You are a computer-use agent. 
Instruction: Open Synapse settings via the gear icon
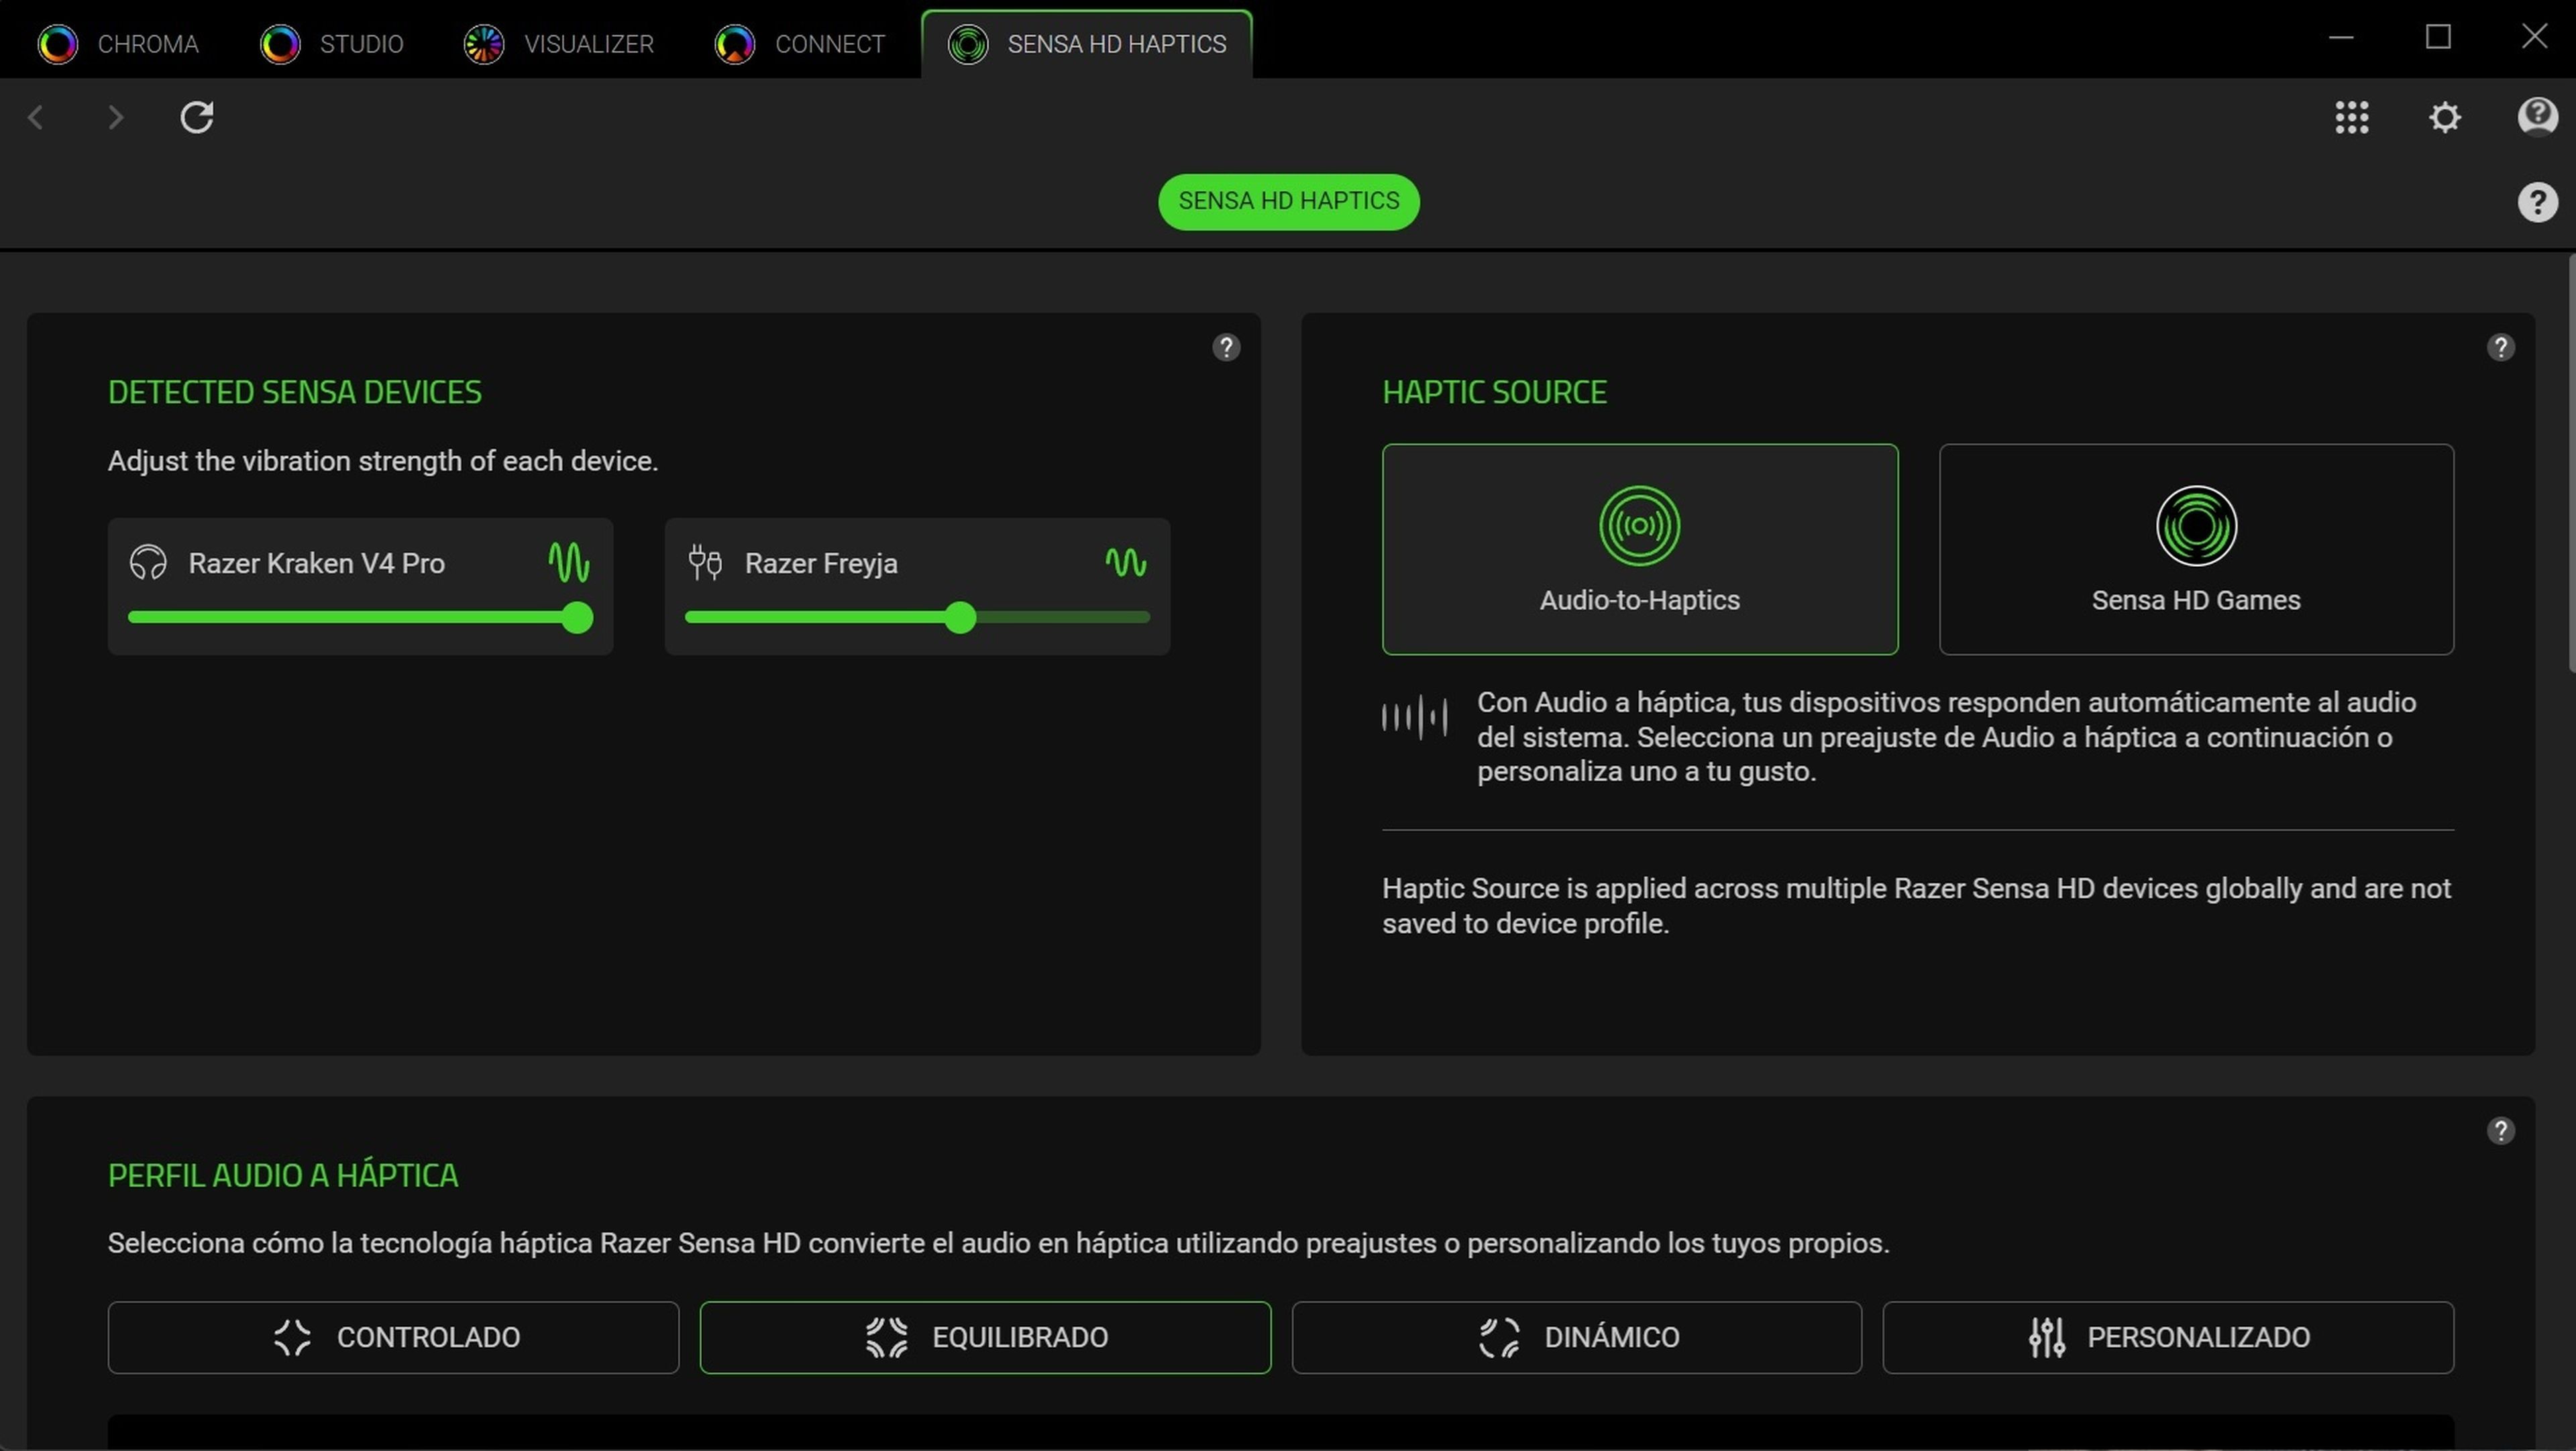[2444, 117]
